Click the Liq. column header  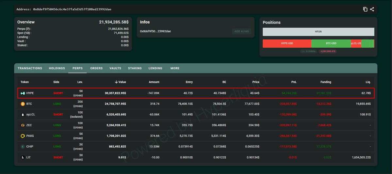pos(368,82)
